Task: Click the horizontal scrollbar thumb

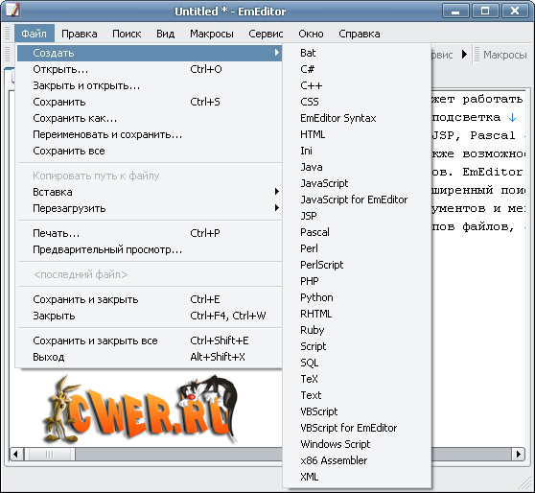Action: (50, 454)
